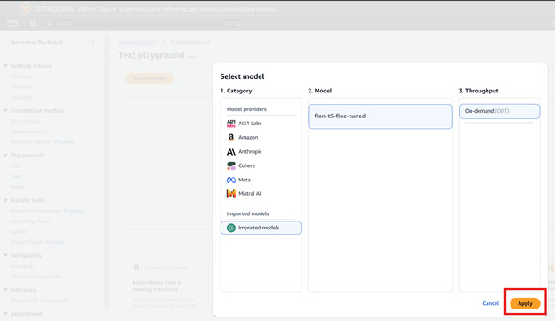This screenshot has height=321, width=555.
Task: Collapse the Amazon Bedrock sidebar
Action: click(x=93, y=43)
